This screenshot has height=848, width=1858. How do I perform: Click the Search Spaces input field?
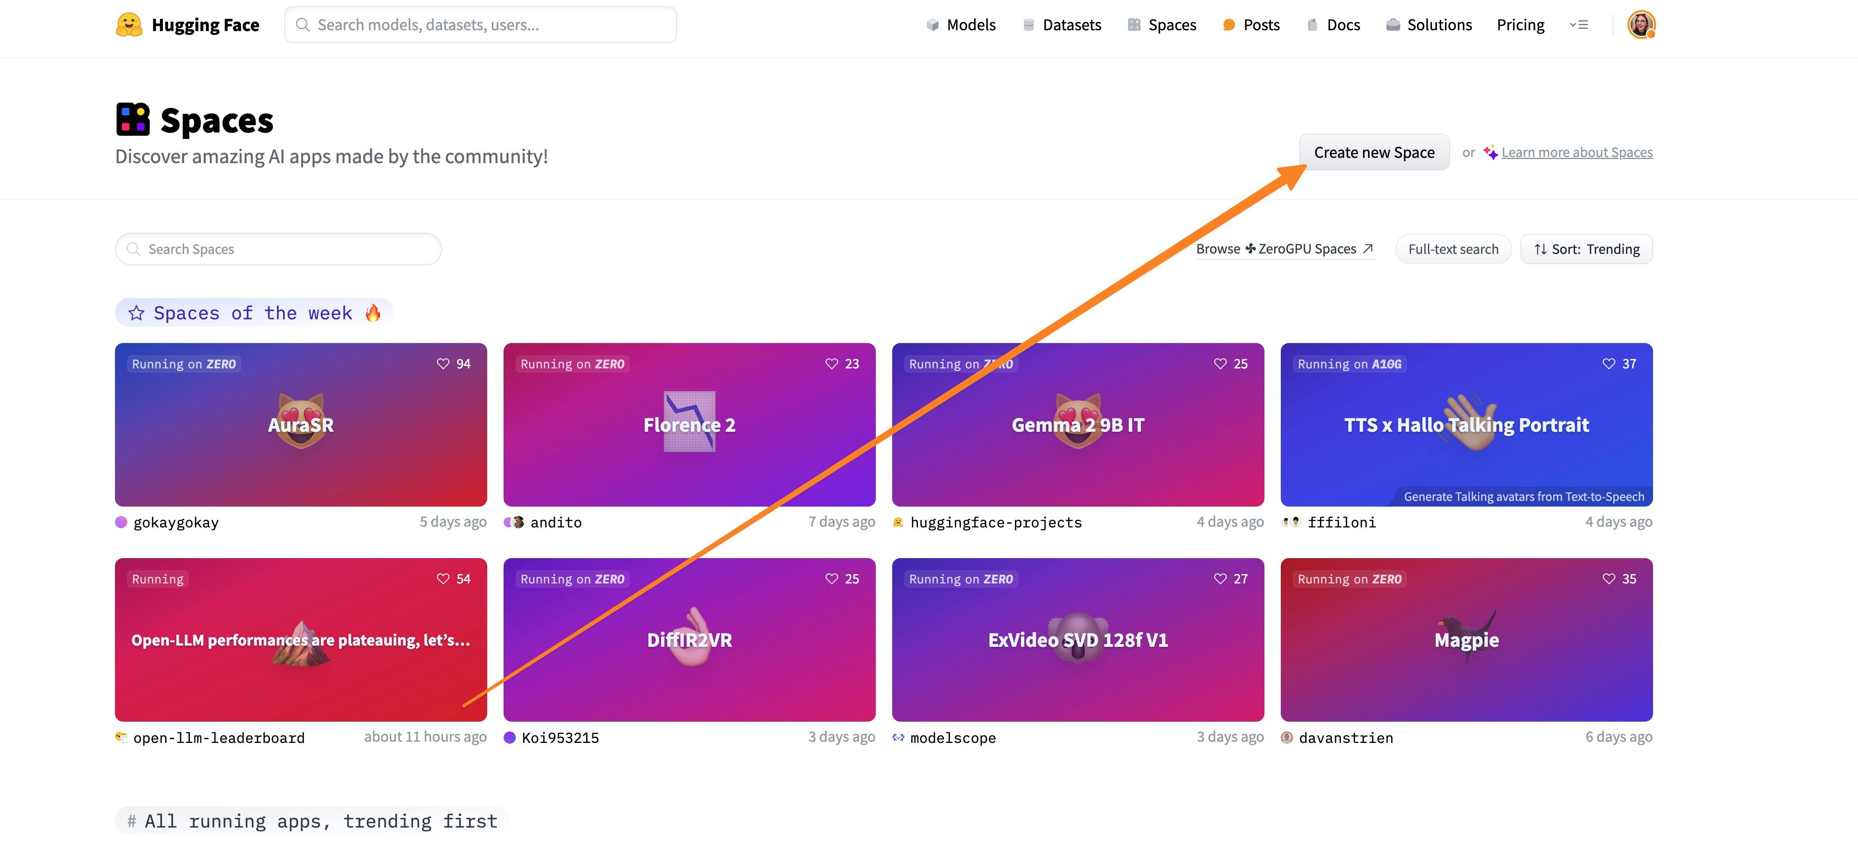(x=278, y=249)
